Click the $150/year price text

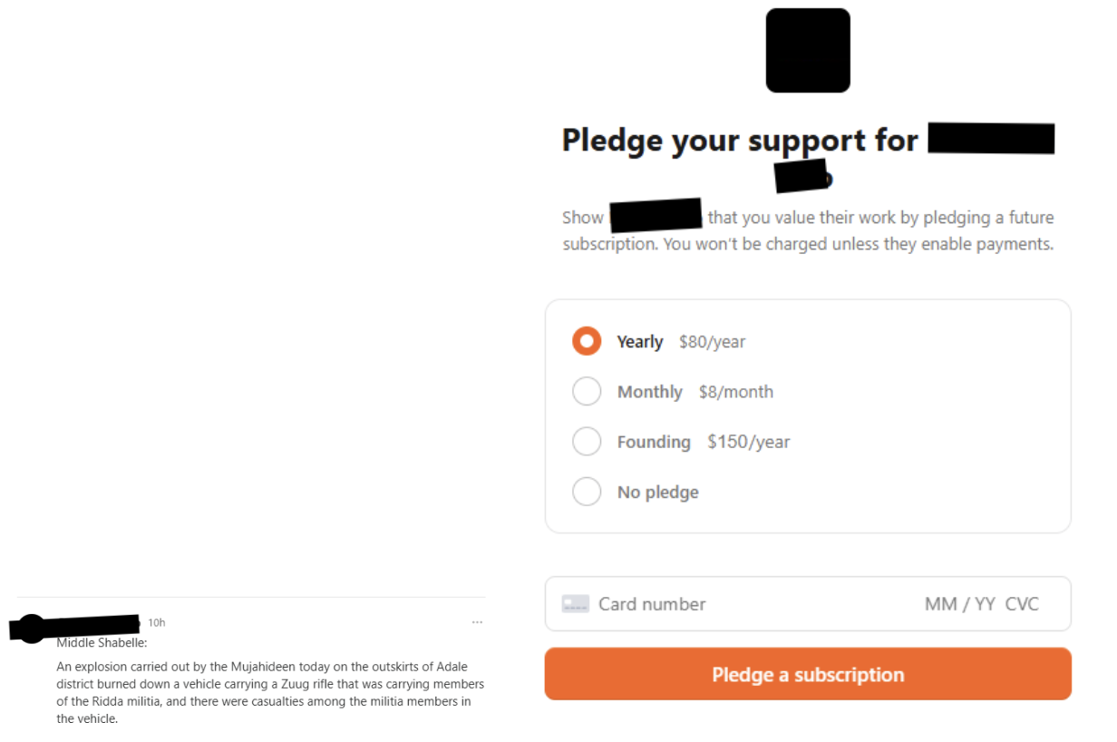click(x=748, y=442)
